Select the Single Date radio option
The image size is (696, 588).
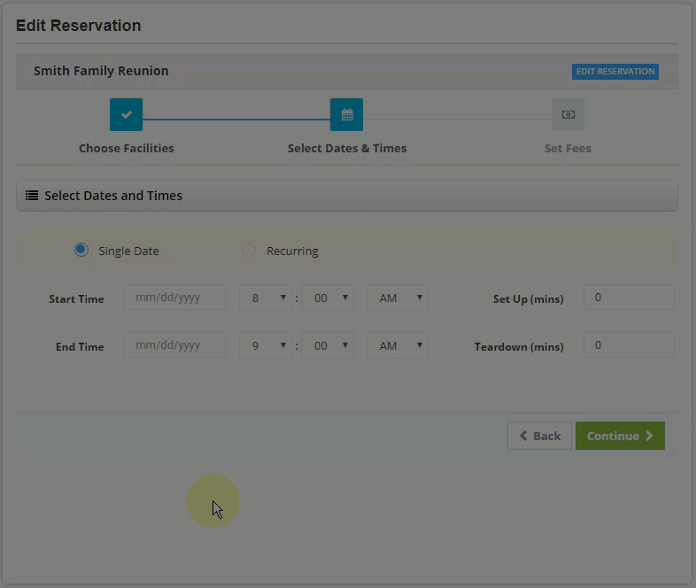click(x=81, y=250)
